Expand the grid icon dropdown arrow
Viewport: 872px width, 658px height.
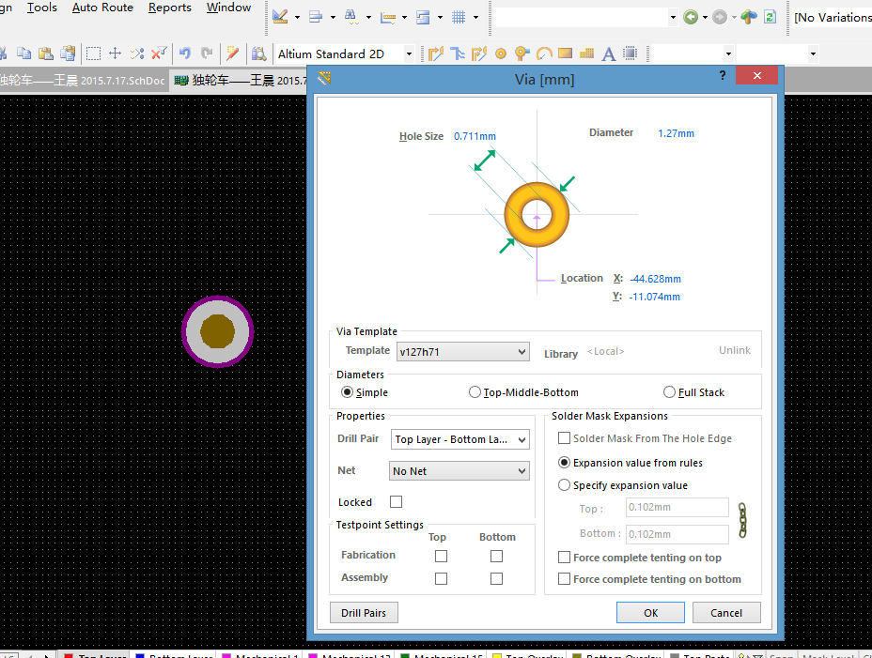[x=475, y=17]
